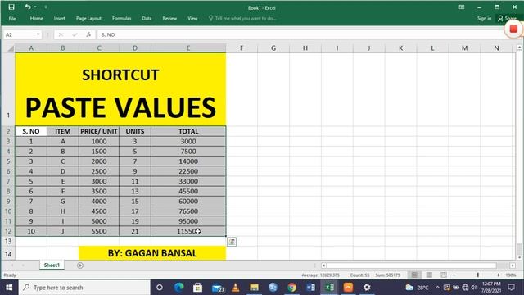Open File Explorer from taskbar
Image resolution: width=524 pixels, height=295 pixels.
(254, 288)
